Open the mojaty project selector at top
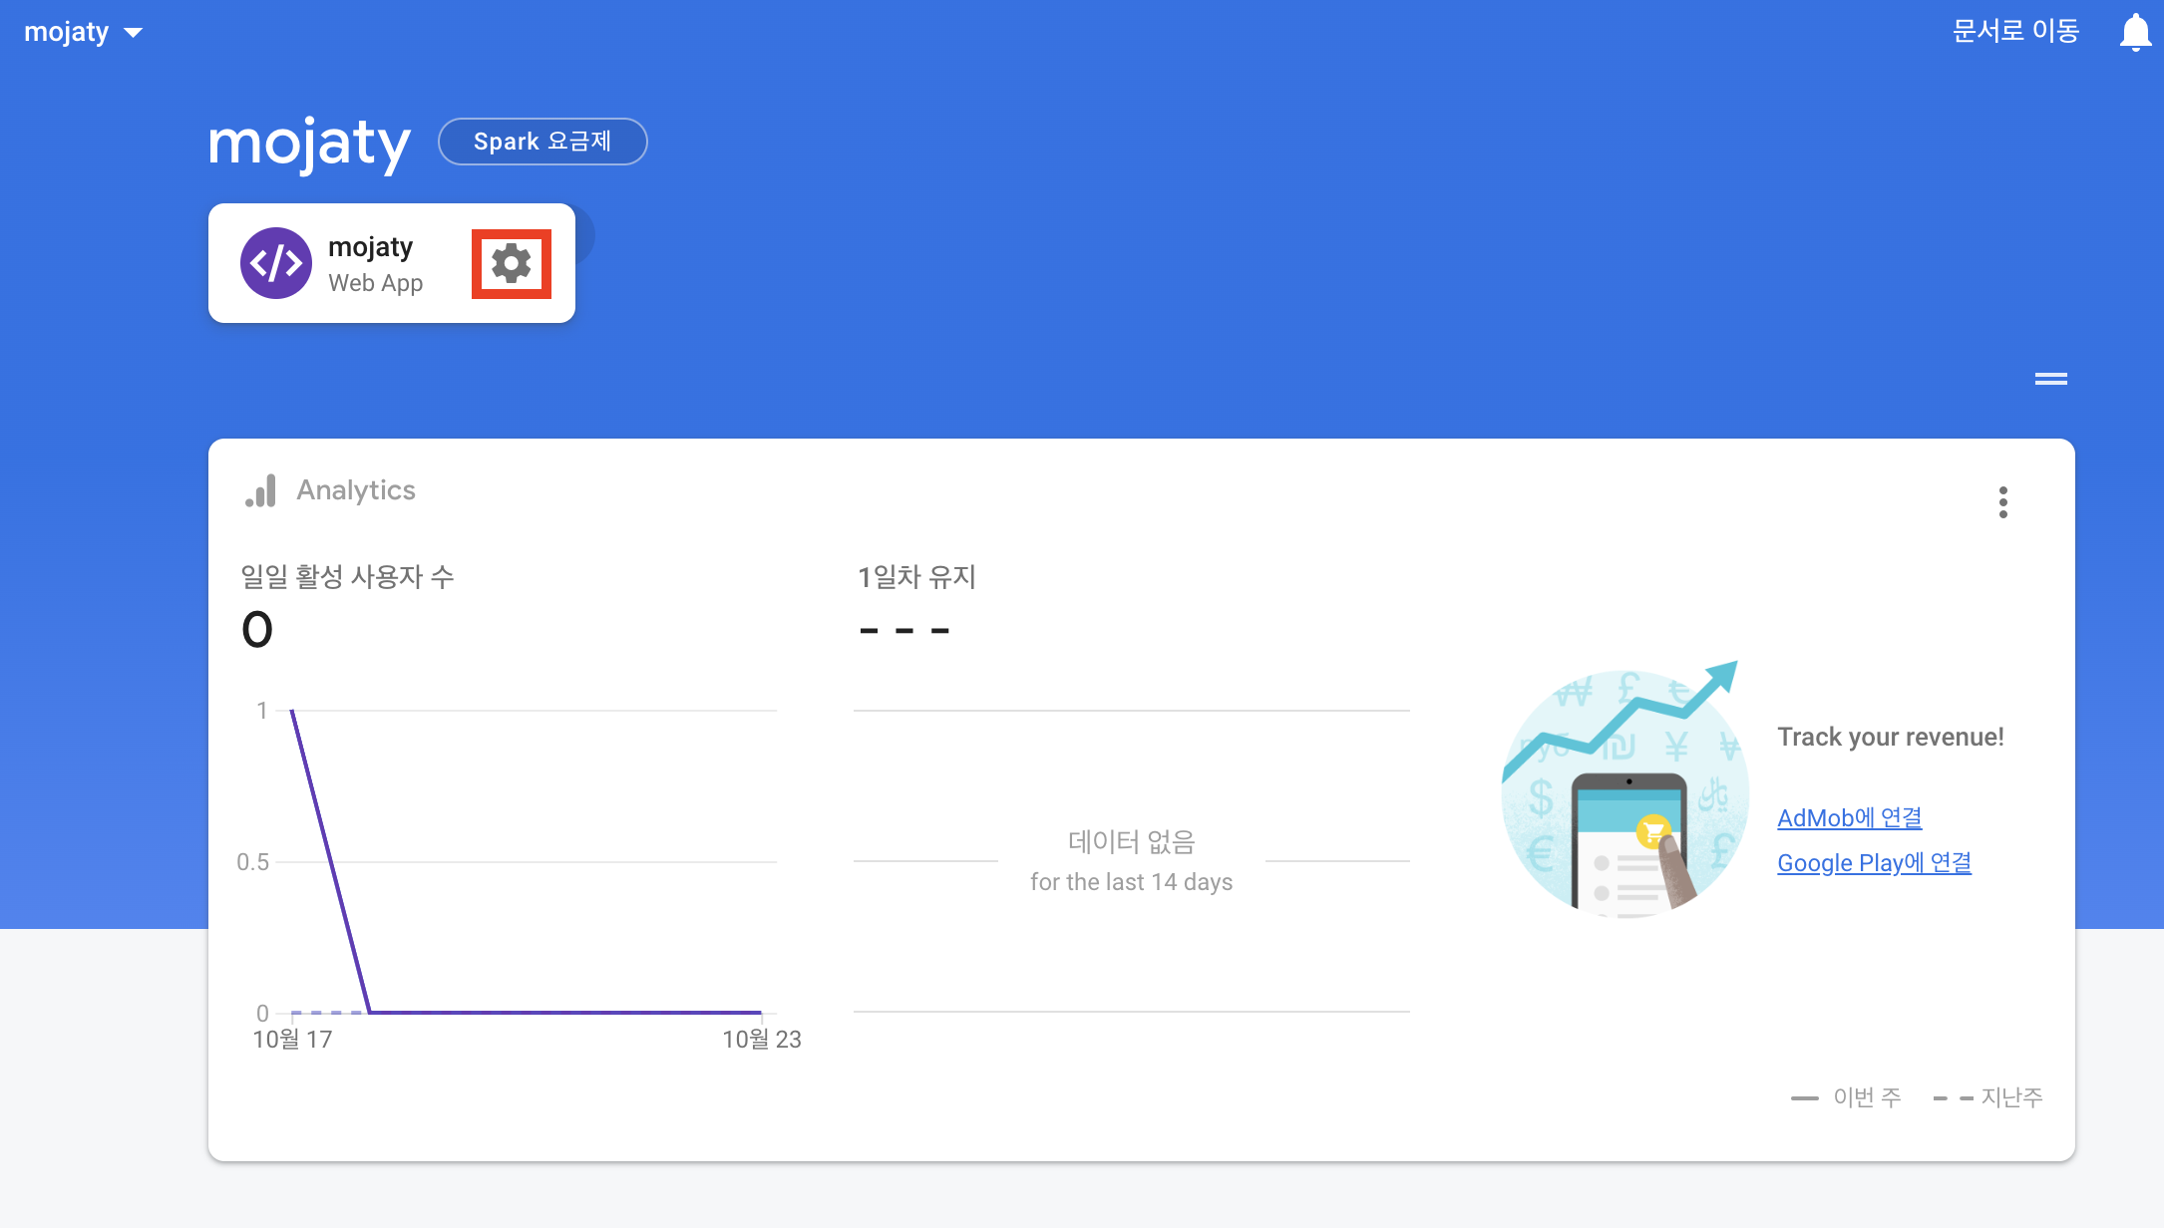 click(x=67, y=32)
